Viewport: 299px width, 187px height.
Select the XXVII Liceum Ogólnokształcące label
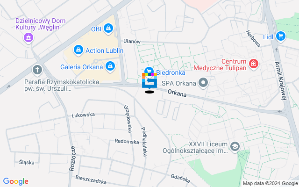pyautogui.click(x=195, y=147)
